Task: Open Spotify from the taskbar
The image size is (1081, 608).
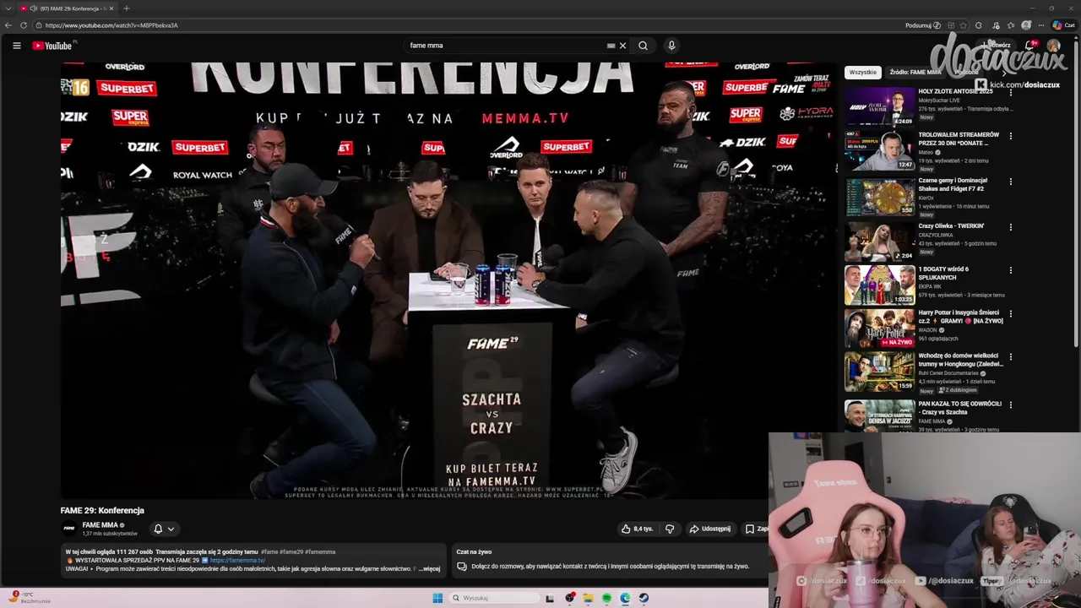Action: tap(606, 598)
